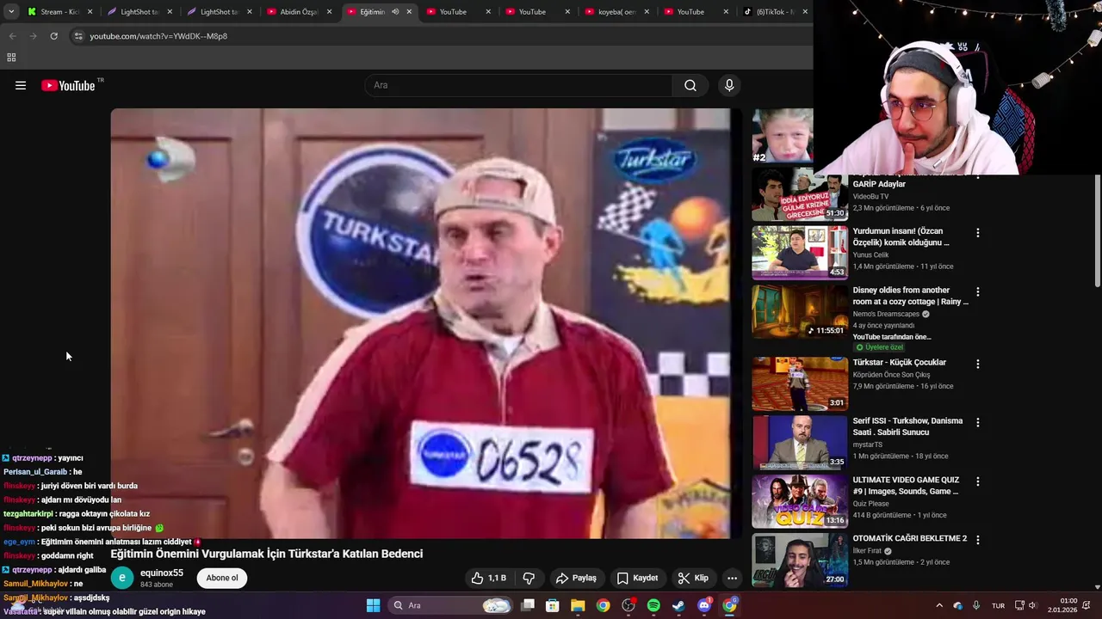Open options menu for Serif ISSI video

(977, 422)
